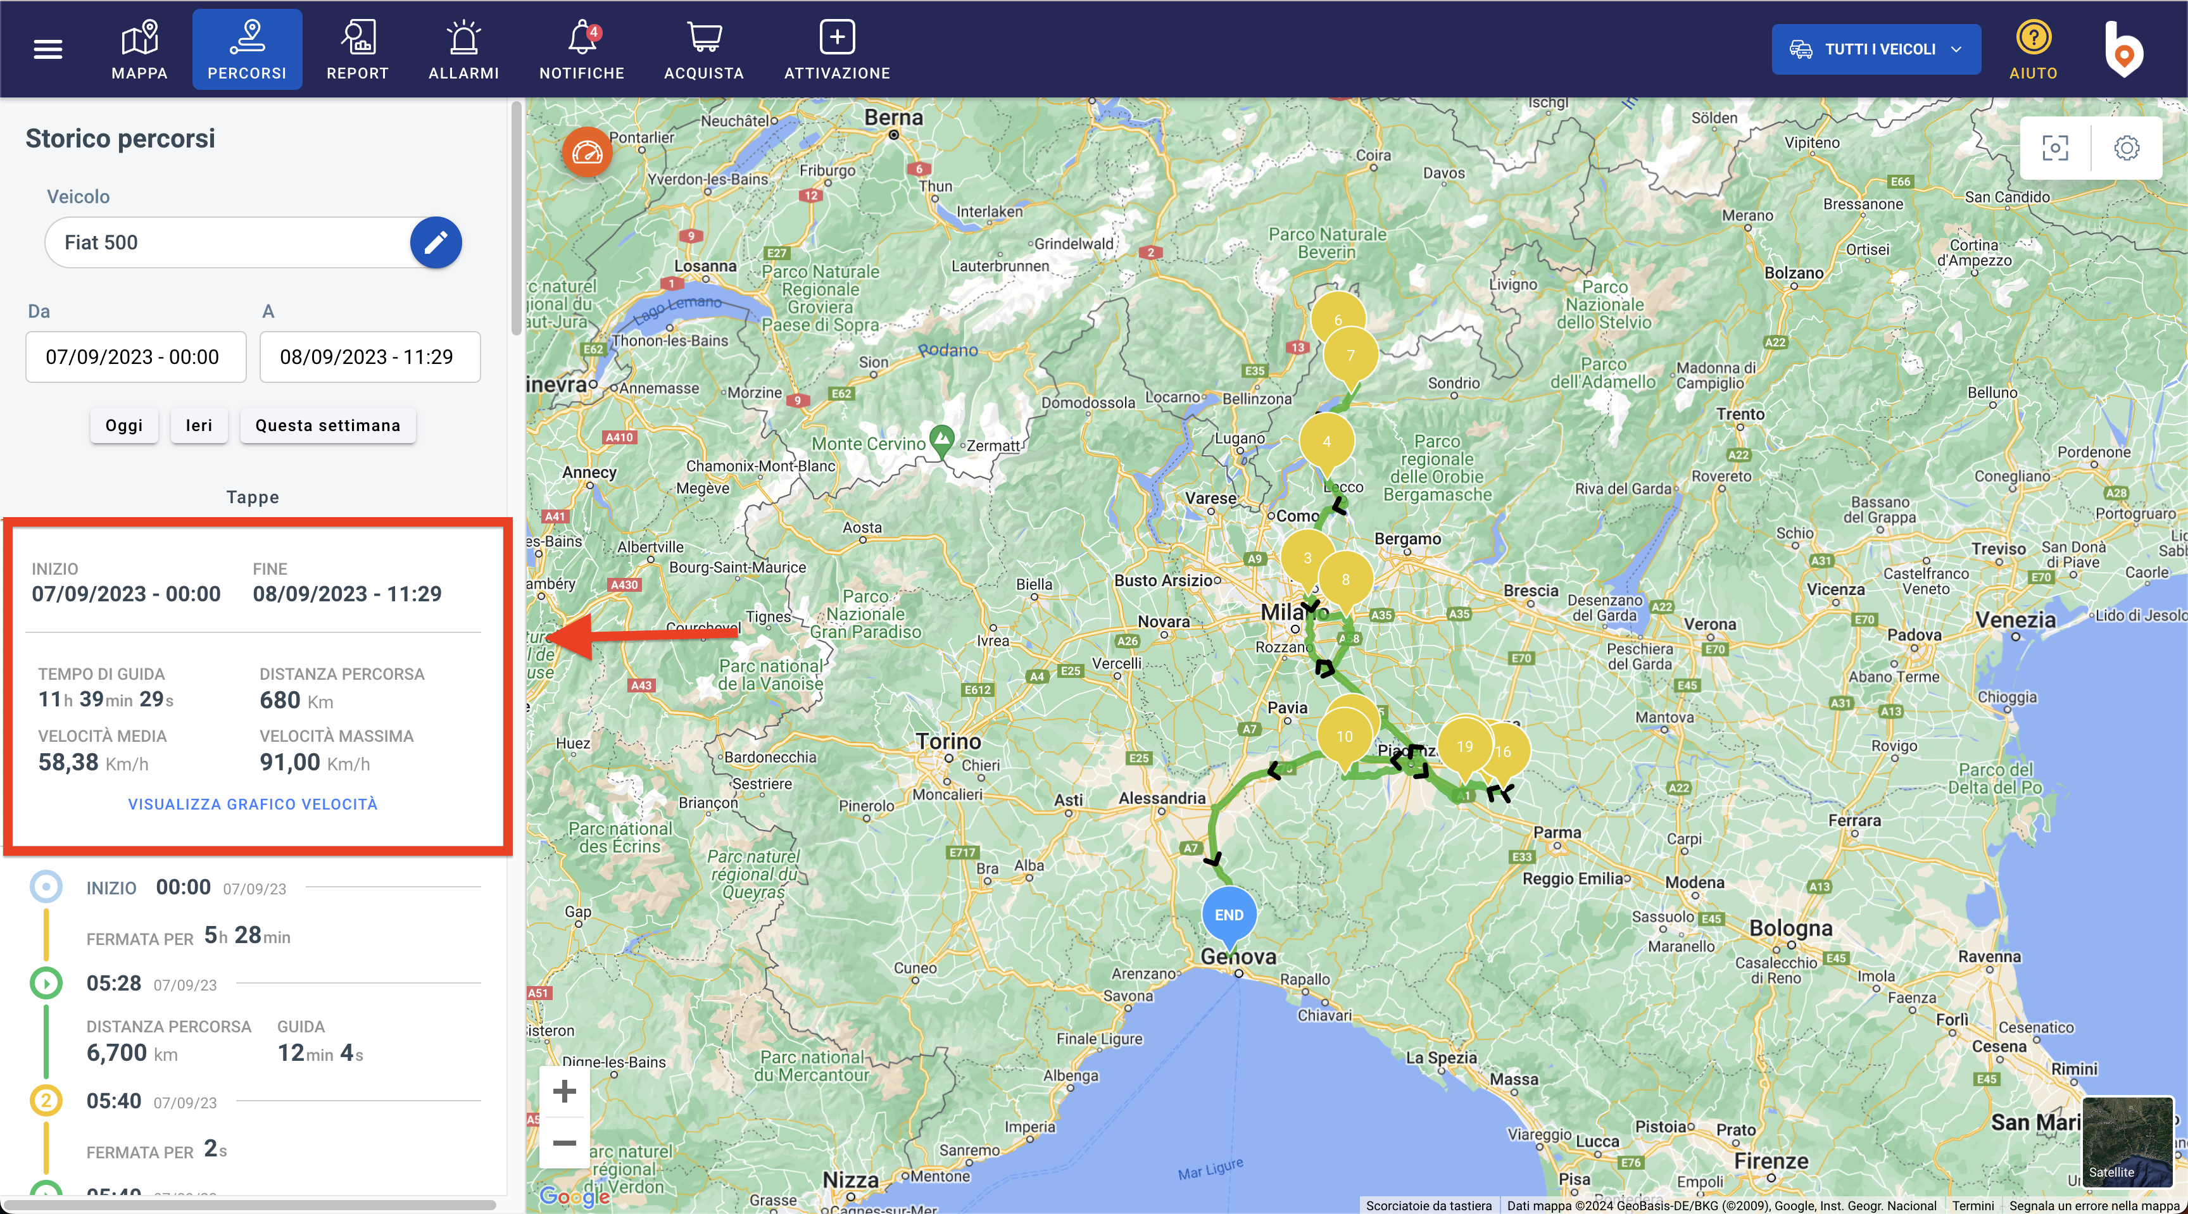Switch to the Report tab
The width and height of the screenshot is (2188, 1214).
(358, 49)
